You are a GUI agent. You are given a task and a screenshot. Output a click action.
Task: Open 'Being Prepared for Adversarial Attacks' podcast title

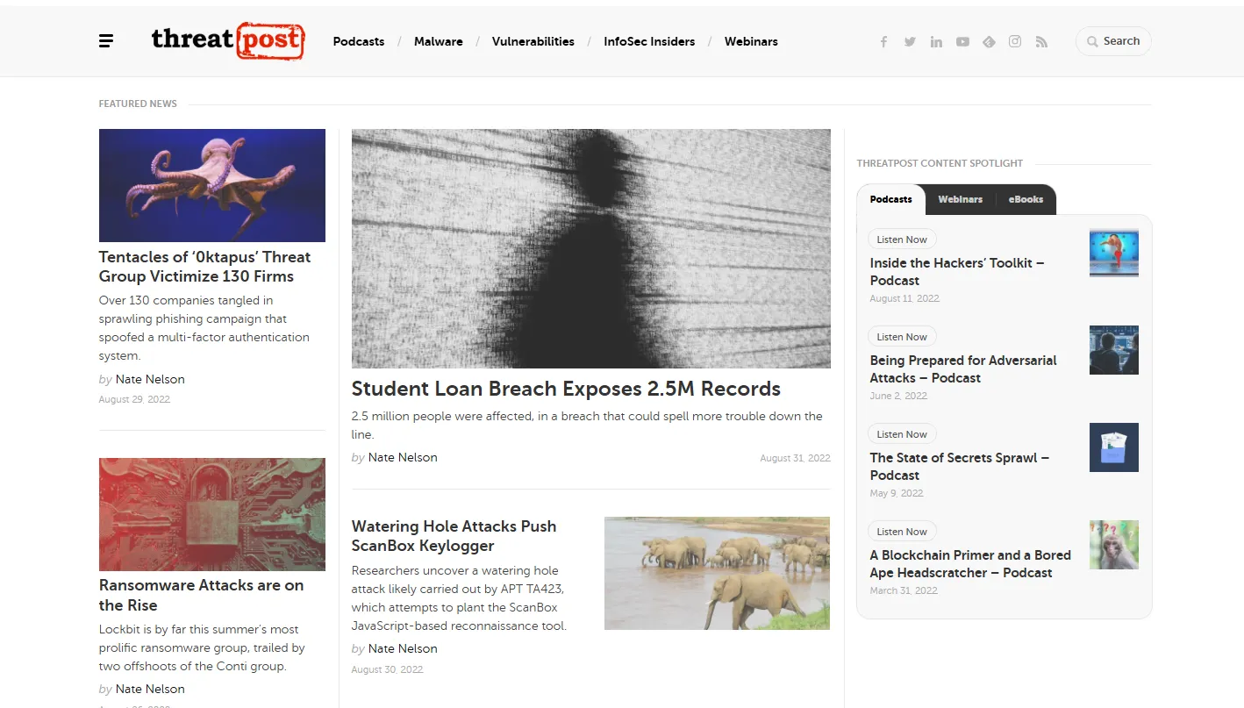point(963,369)
